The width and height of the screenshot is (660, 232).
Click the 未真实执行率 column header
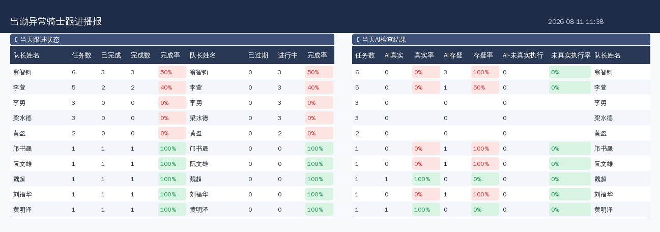(x=570, y=55)
